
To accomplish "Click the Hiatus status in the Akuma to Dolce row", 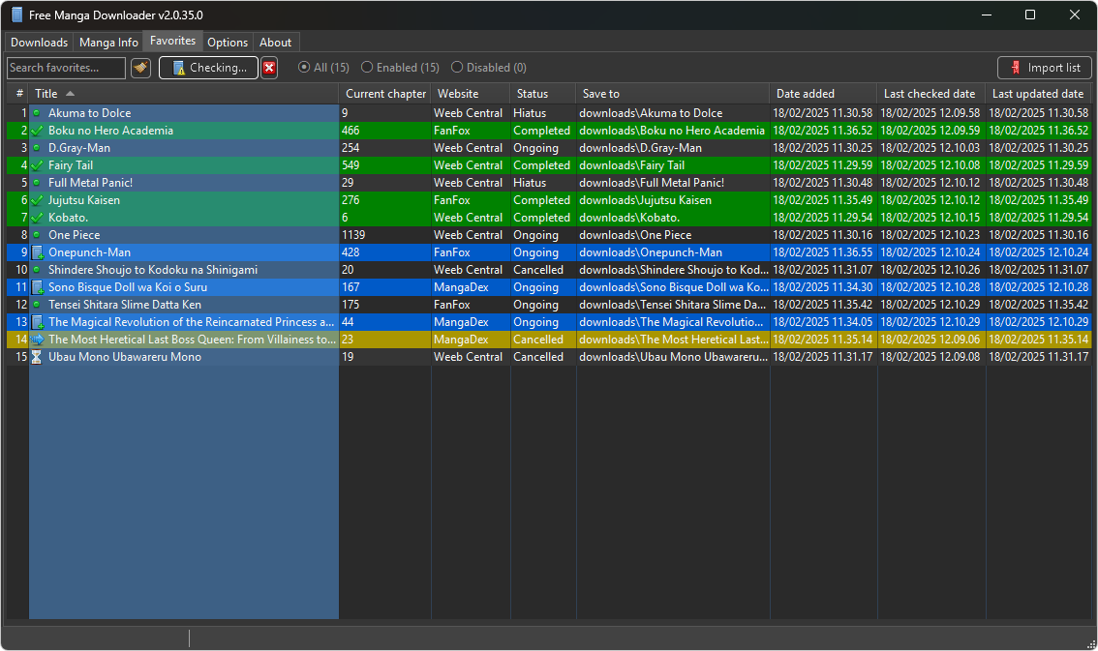I will pyautogui.click(x=530, y=112).
